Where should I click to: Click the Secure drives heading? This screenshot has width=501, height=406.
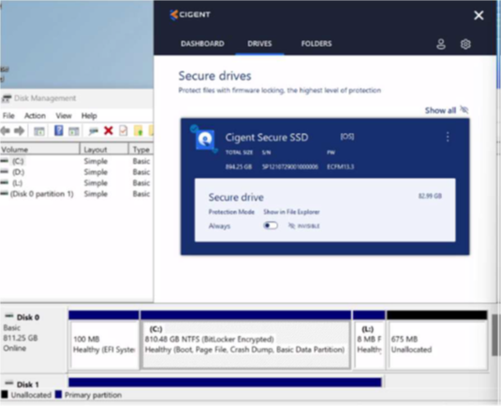214,76
